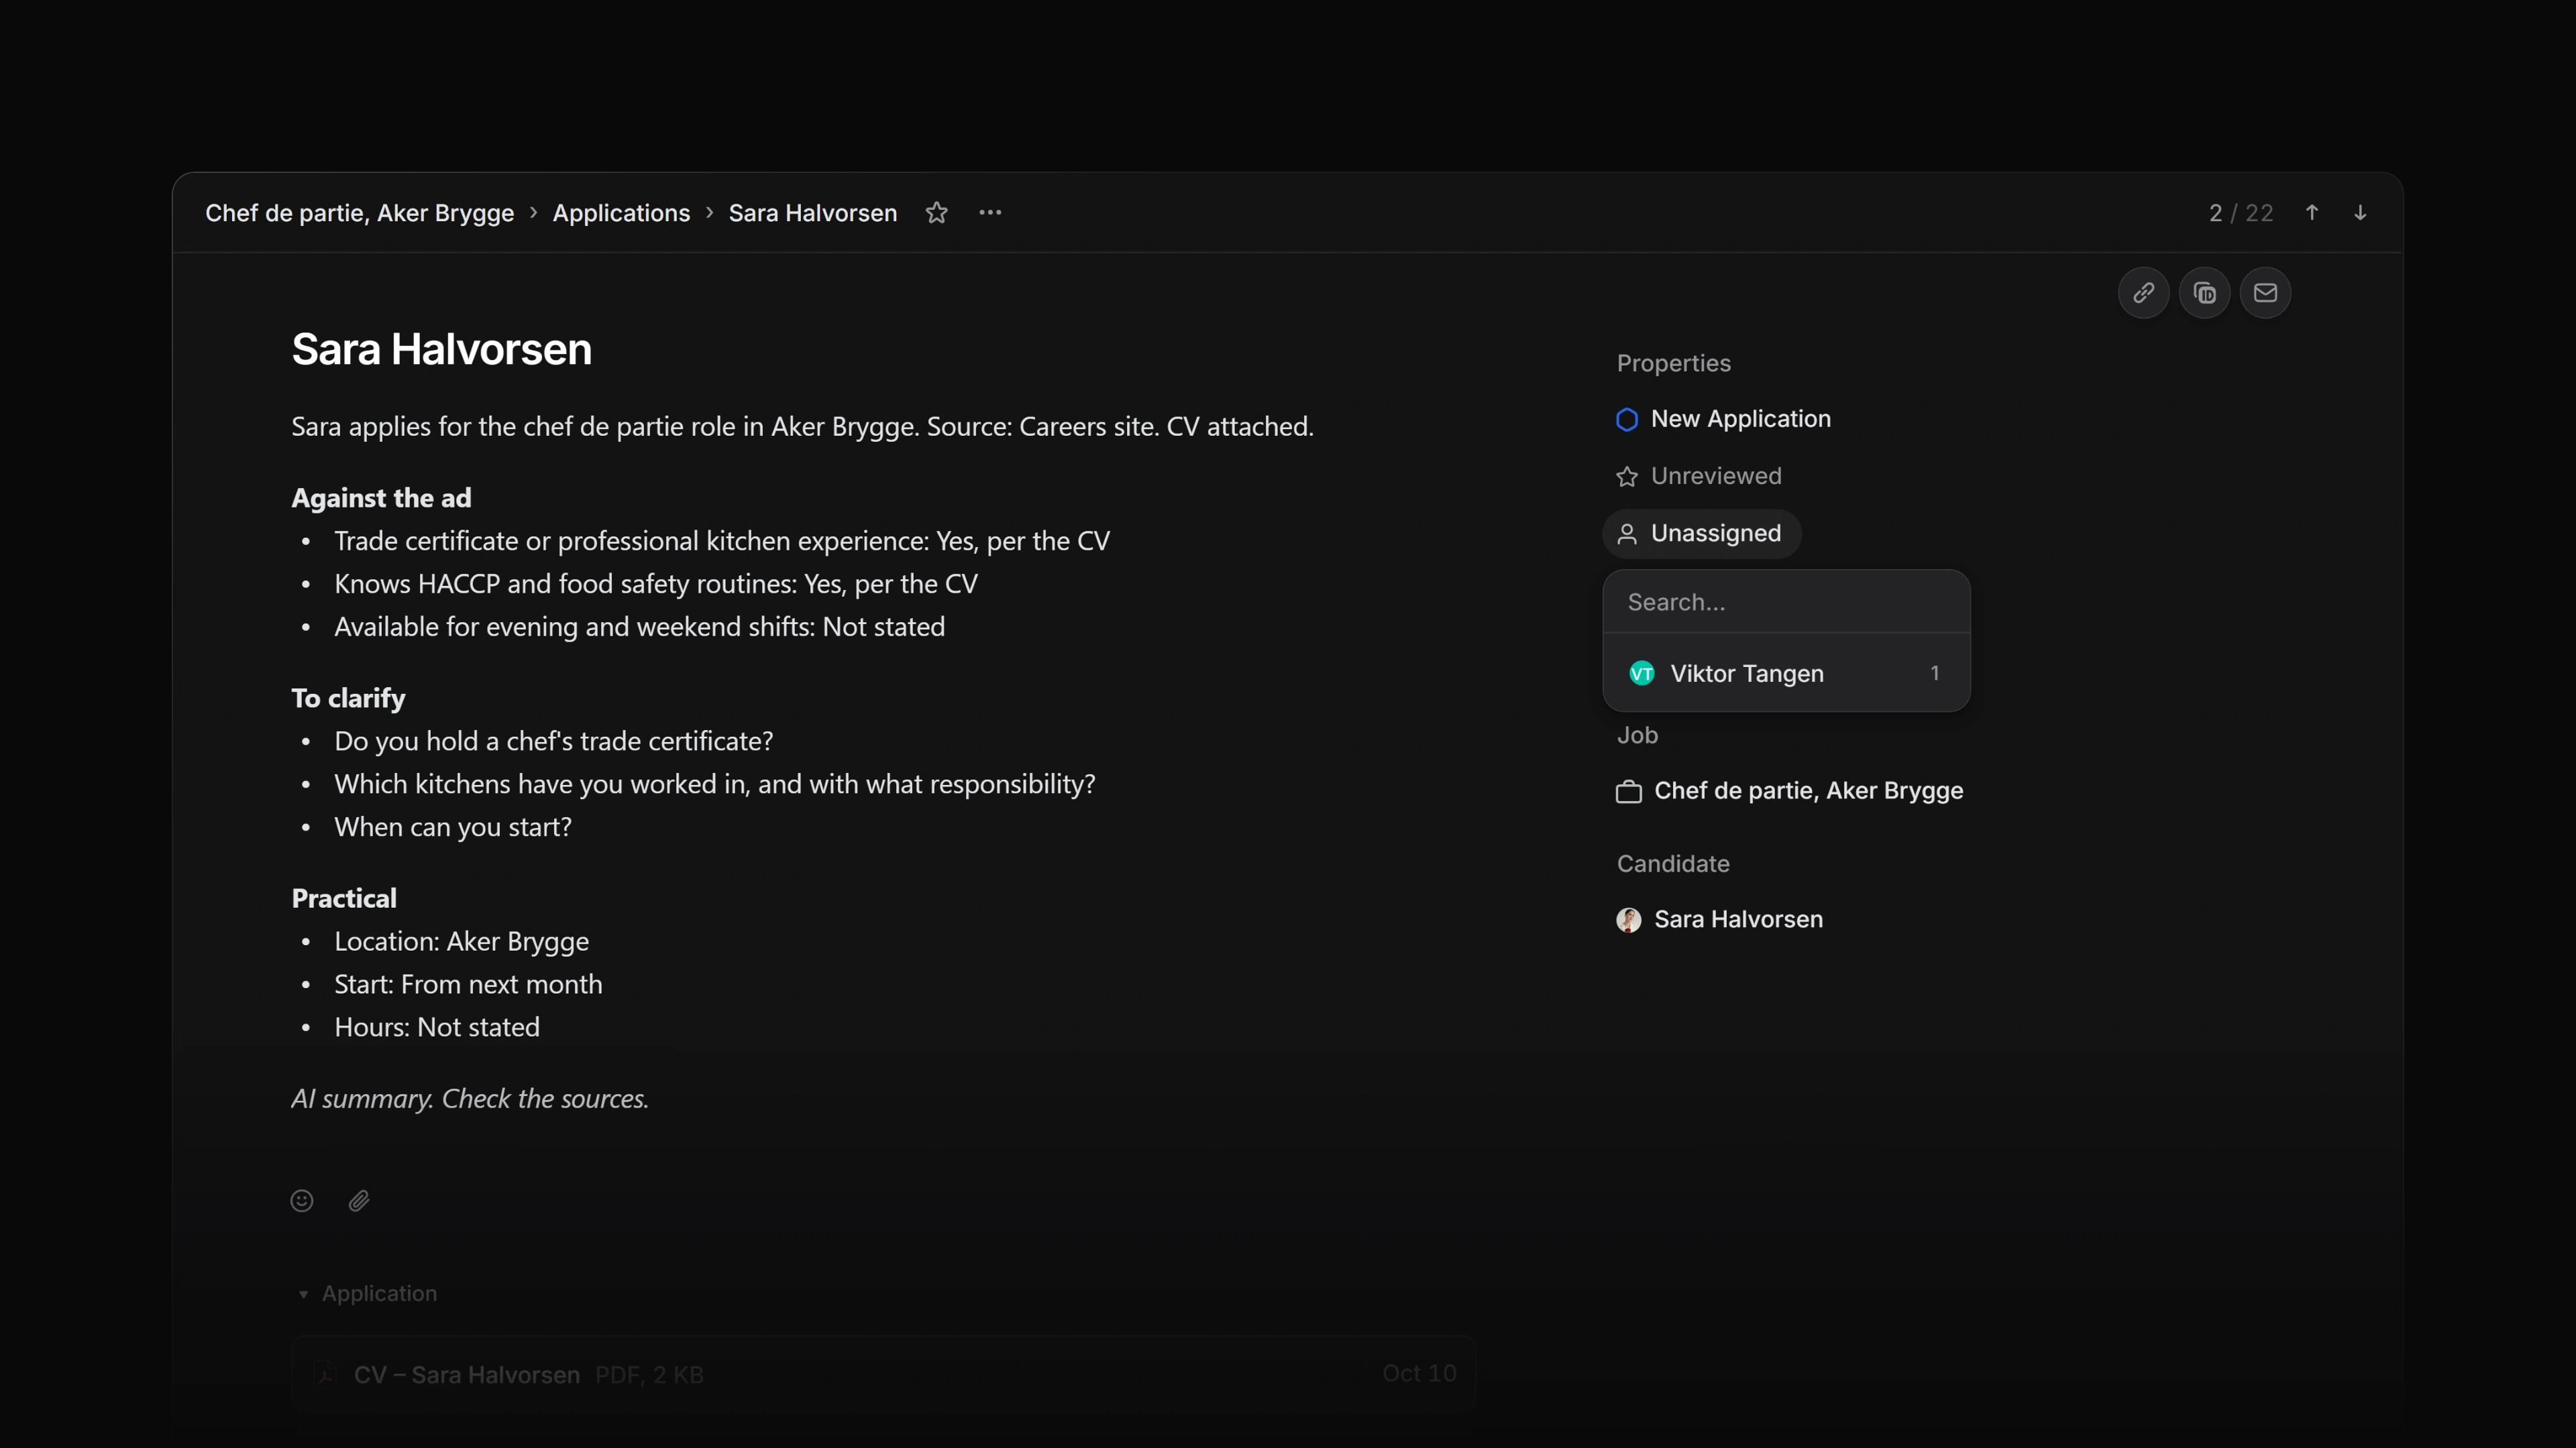Click the Properties section label

pos(1674,364)
